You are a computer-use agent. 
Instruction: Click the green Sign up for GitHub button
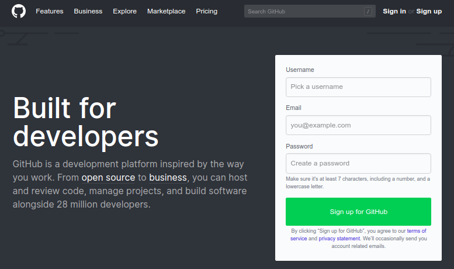coord(358,212)
